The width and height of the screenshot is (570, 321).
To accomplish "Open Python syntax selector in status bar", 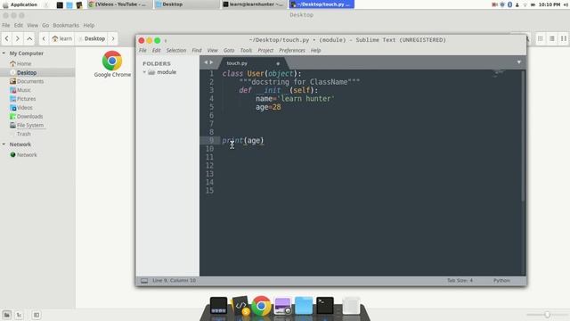I will (x=501, y=281).
